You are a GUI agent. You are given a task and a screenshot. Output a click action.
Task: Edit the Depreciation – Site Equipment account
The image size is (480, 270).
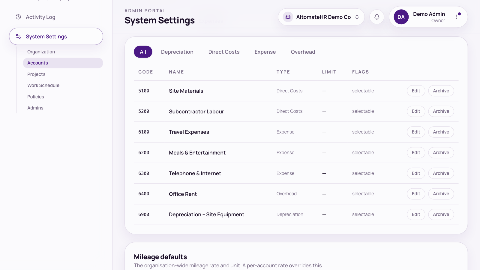[x=416, y=214]
